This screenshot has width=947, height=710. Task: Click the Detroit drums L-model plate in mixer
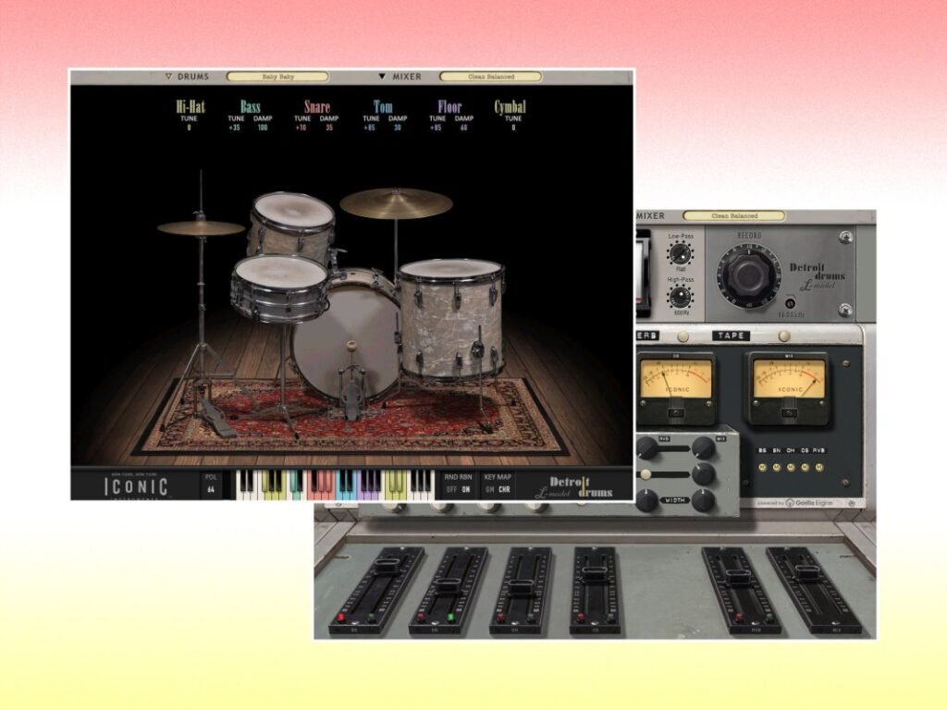tap(817, 275)
